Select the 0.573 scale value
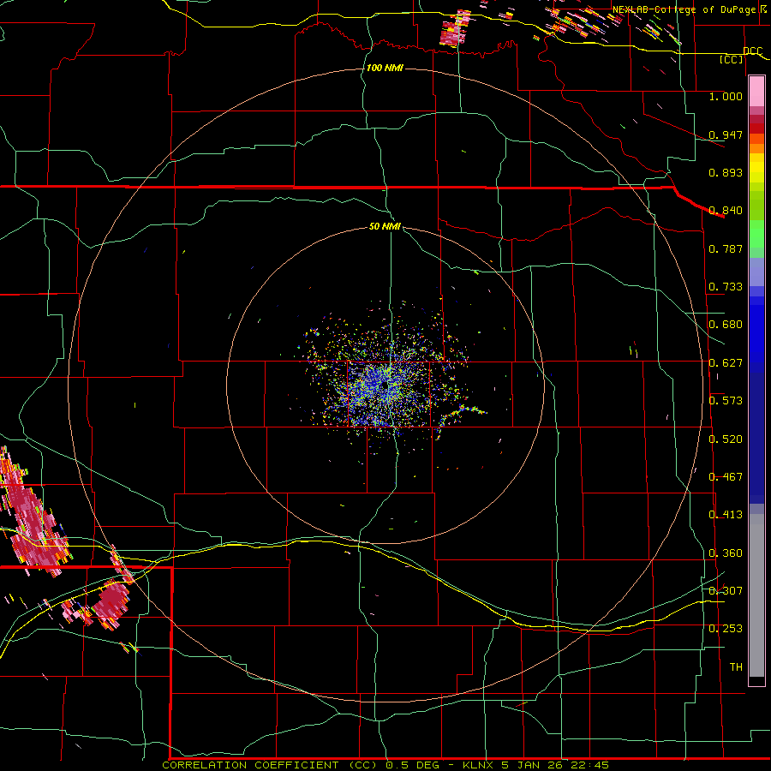The width and height of the screenshot is (771, 771). [x=726, y=401]
